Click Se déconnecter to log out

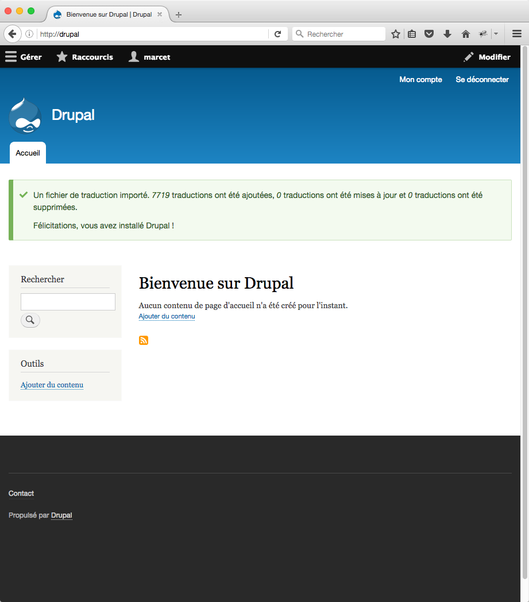coord(482,79)
